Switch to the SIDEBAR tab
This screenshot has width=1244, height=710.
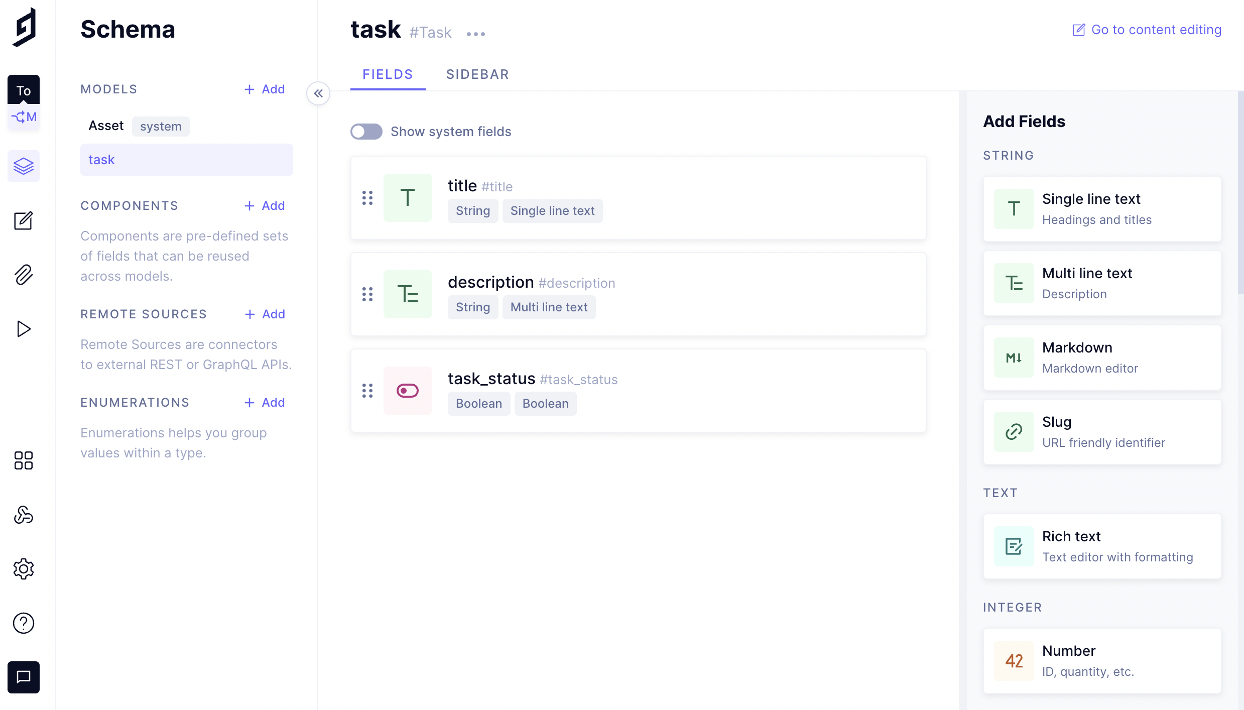coord(477,74)
